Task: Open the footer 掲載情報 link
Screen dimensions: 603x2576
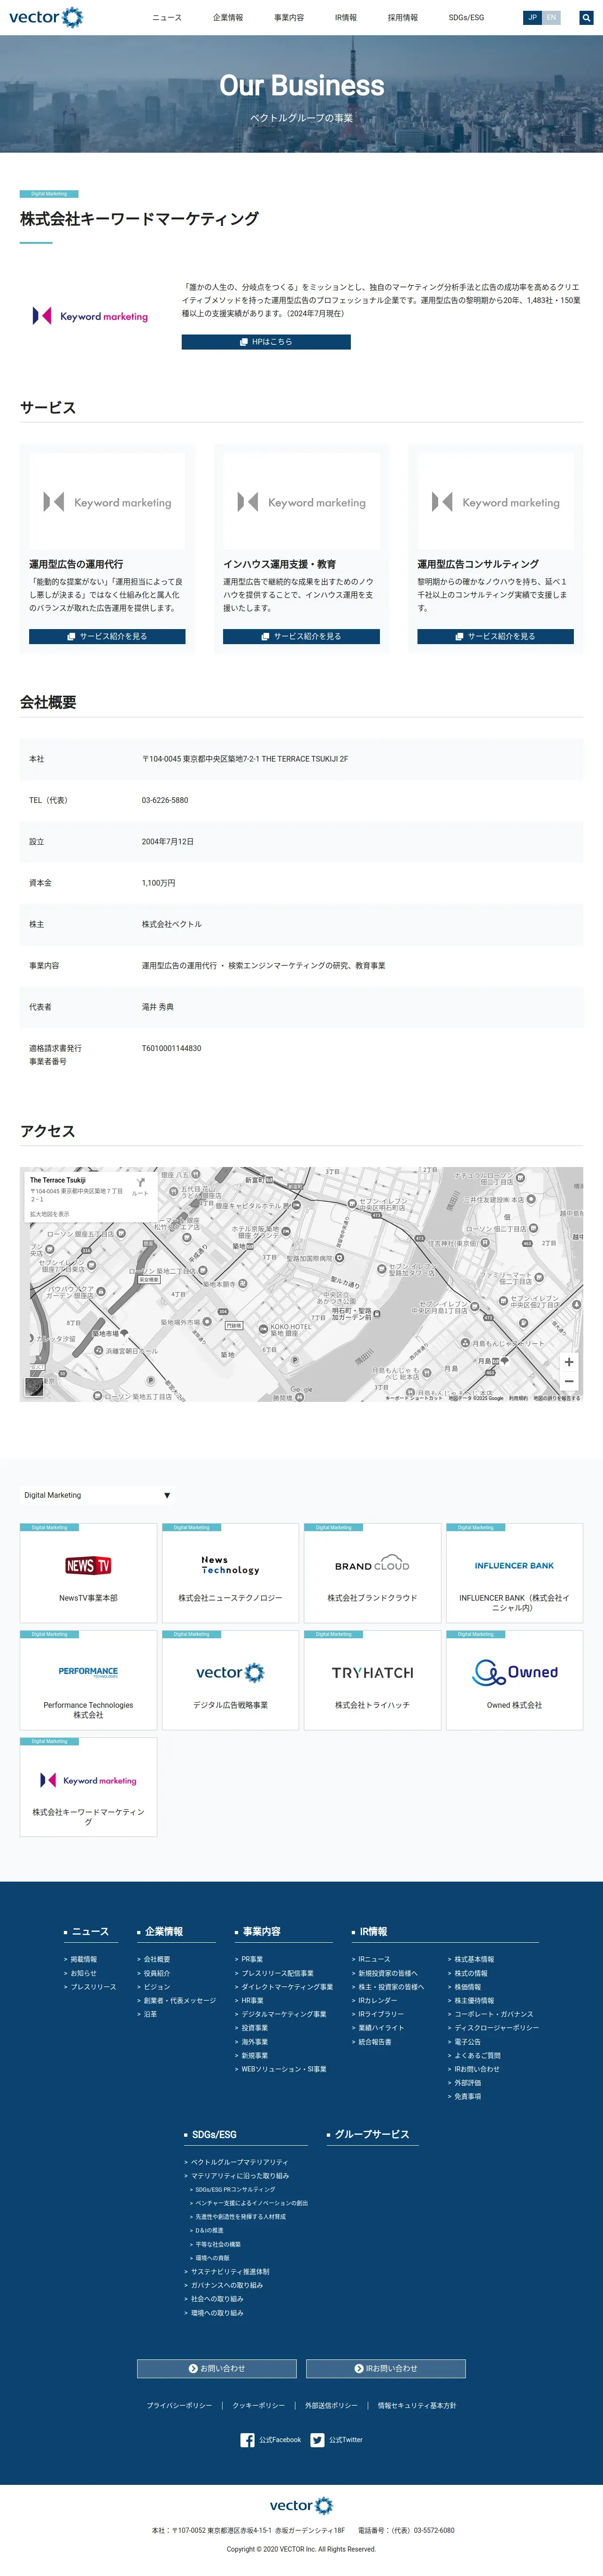Action: pyautogui.click(x=83, y=1959)
